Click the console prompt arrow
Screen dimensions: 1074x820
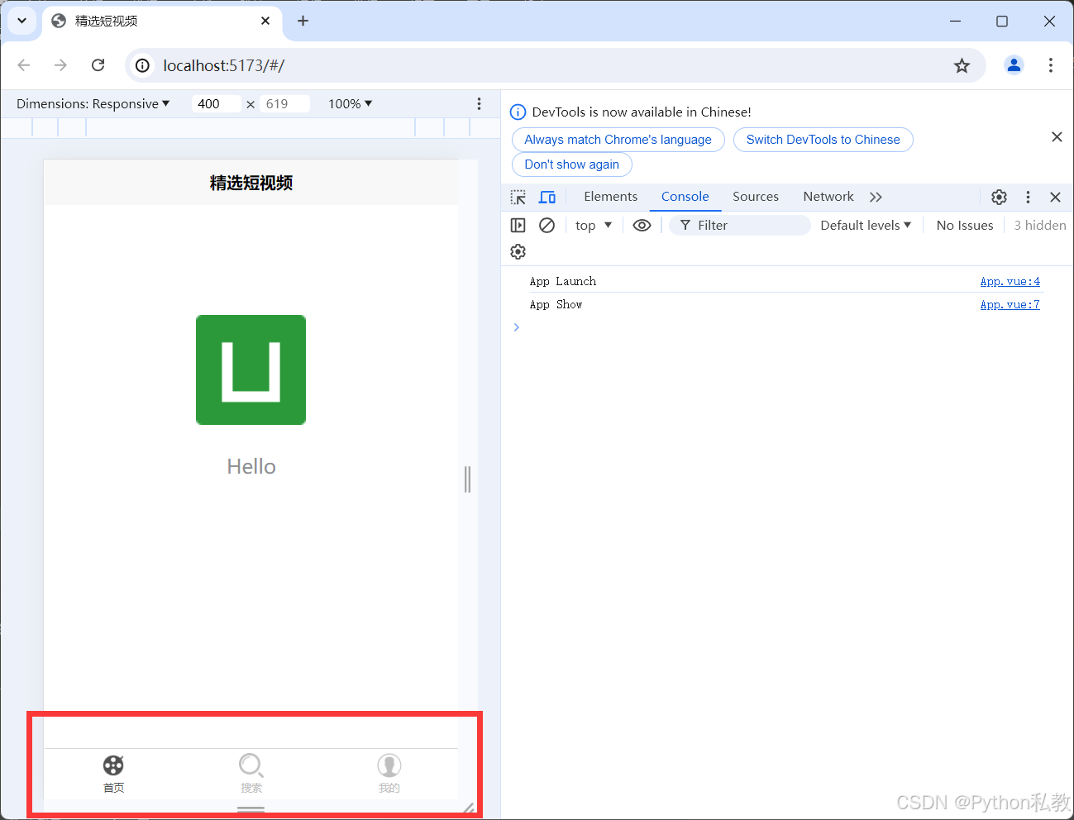517,327
